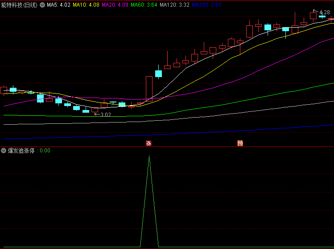Select the MA5: 4.02 label
Image resolution: width=334 pixels, height=249 pixels.
[x=59, y=5]
